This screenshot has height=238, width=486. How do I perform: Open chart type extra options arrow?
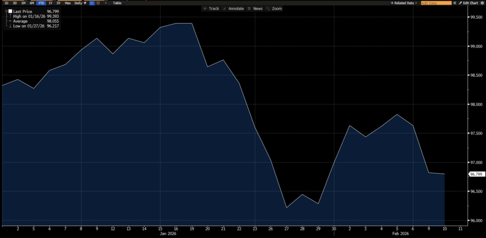(105, 3)
